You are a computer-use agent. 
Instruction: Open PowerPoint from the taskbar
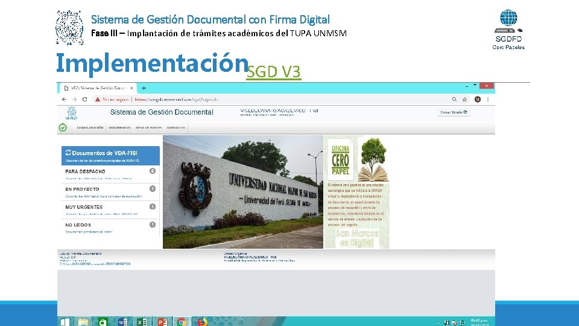tap(162, 322)
